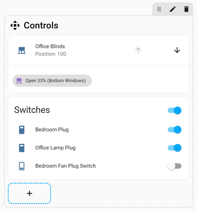Viewport: 197px width, 211px height.
Task: Open Office Blinds with the up arrow
Action: point(138,50)
